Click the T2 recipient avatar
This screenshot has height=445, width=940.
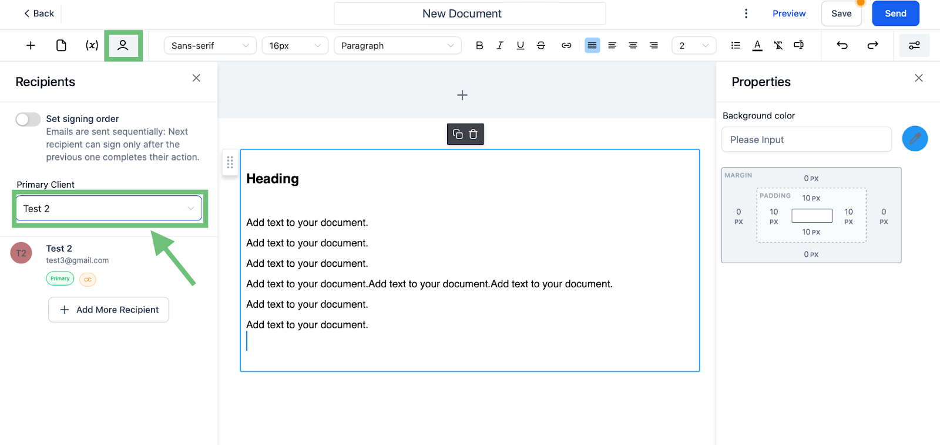click(21, 253)
